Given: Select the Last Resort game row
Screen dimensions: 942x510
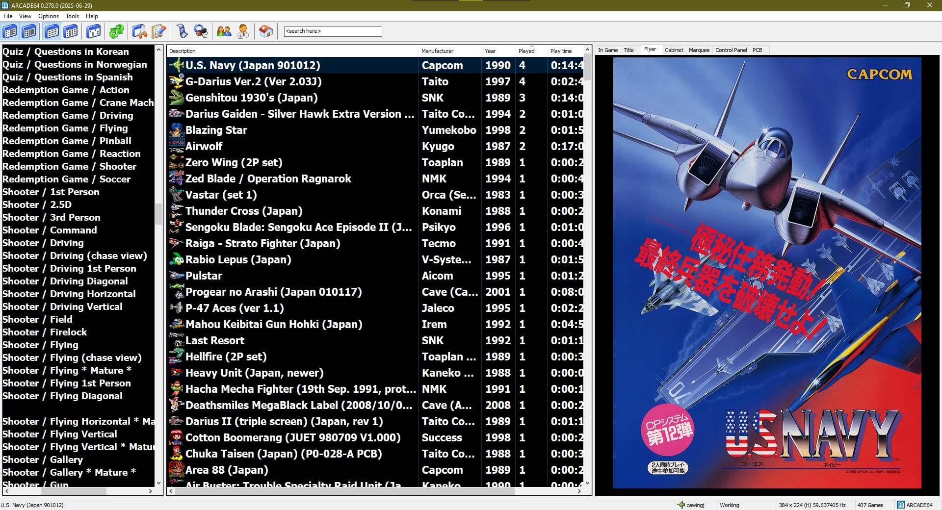Looking at the screenshot, I should click(375, 340).
